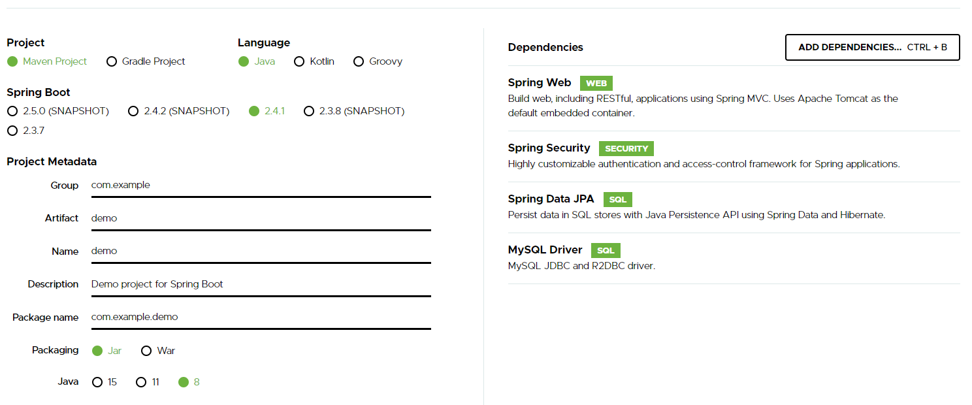Set Java version to 15
The width and height of the screenshot is (972, 405).
tap(97, 382)
